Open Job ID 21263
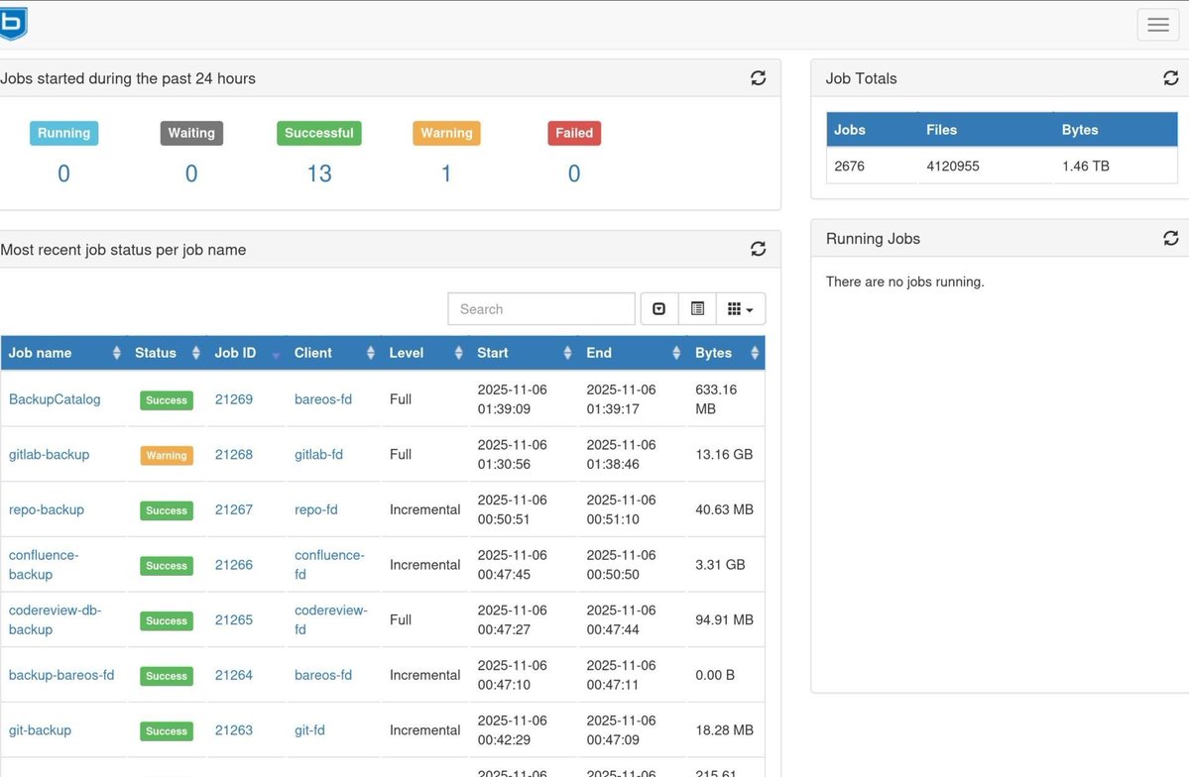 234,730
